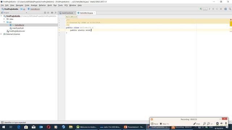Open the Analyze menu
This screenshot has height=130, width=232.
point(34,5)
